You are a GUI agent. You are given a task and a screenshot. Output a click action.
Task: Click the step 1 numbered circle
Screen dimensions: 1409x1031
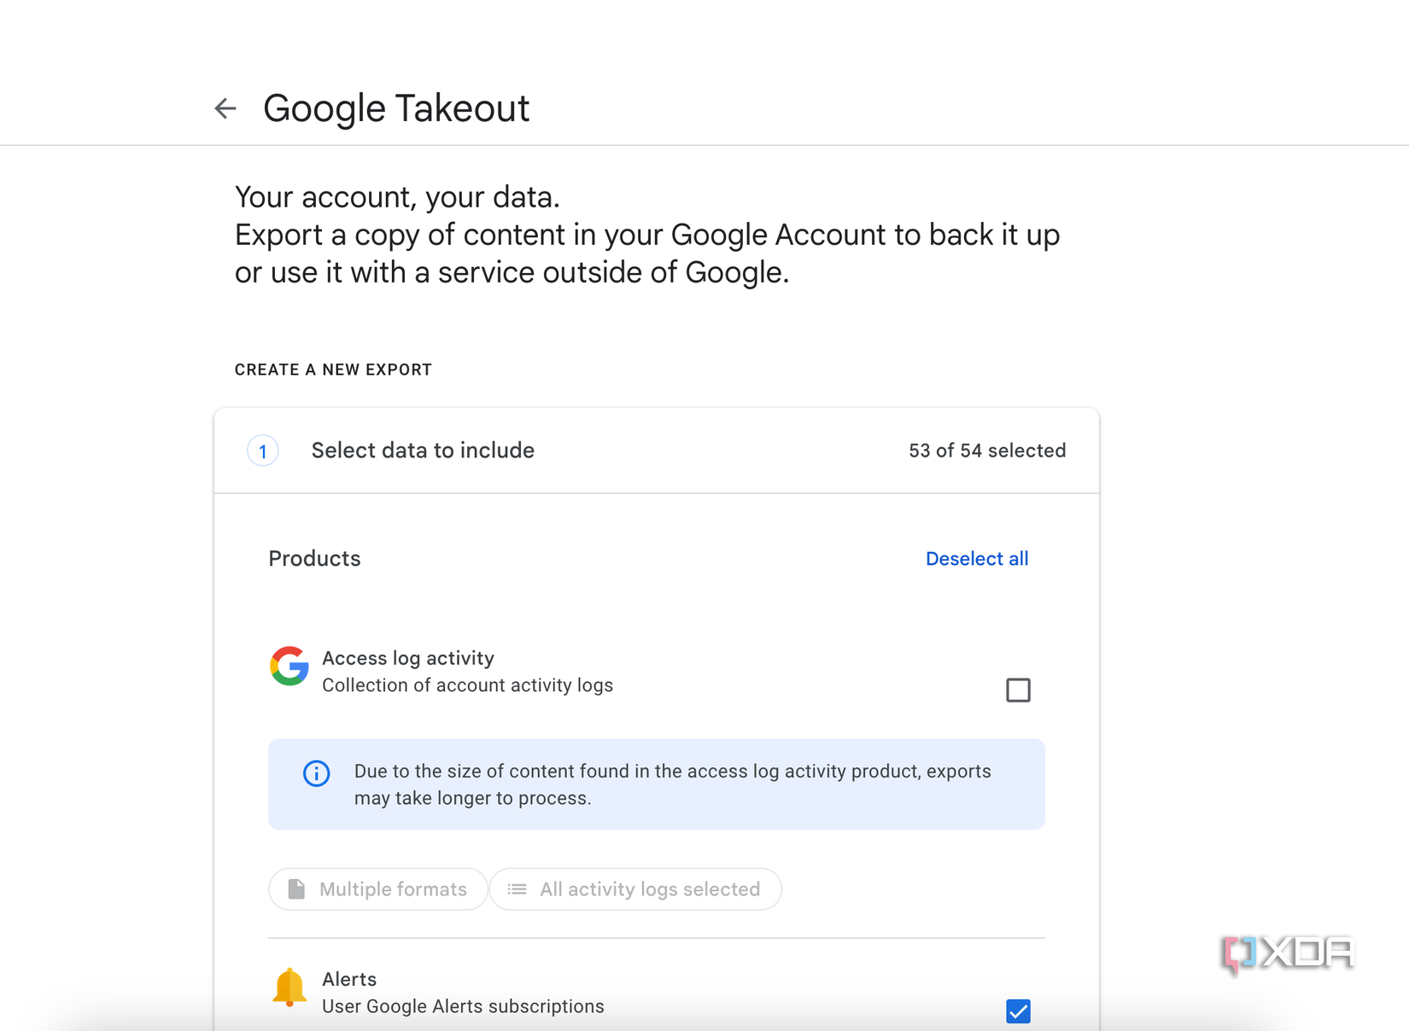click(x=262, y=451)
